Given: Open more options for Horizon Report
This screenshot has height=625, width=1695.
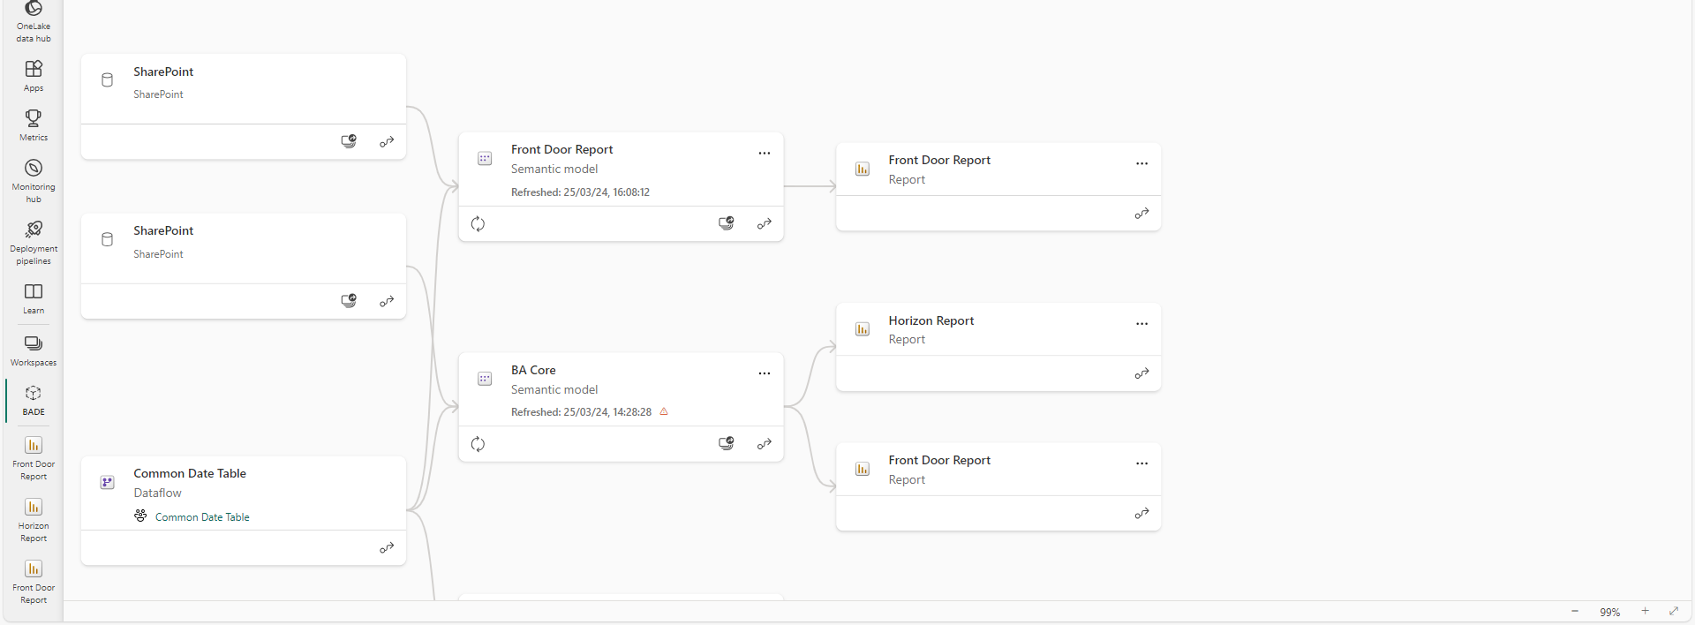Looking at the screenshot, I should pos(1141,324).
